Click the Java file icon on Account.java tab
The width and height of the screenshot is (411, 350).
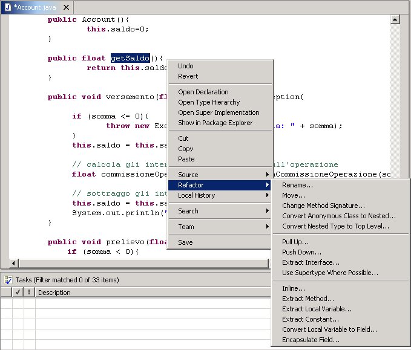[x=8, y=7]
